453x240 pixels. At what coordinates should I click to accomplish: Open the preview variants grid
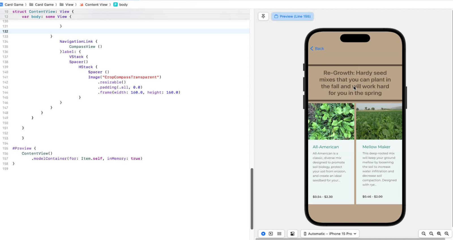(x=279, y=234)
